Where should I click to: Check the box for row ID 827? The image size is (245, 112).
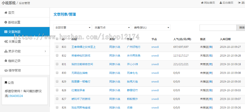click(x=57, y=99)
